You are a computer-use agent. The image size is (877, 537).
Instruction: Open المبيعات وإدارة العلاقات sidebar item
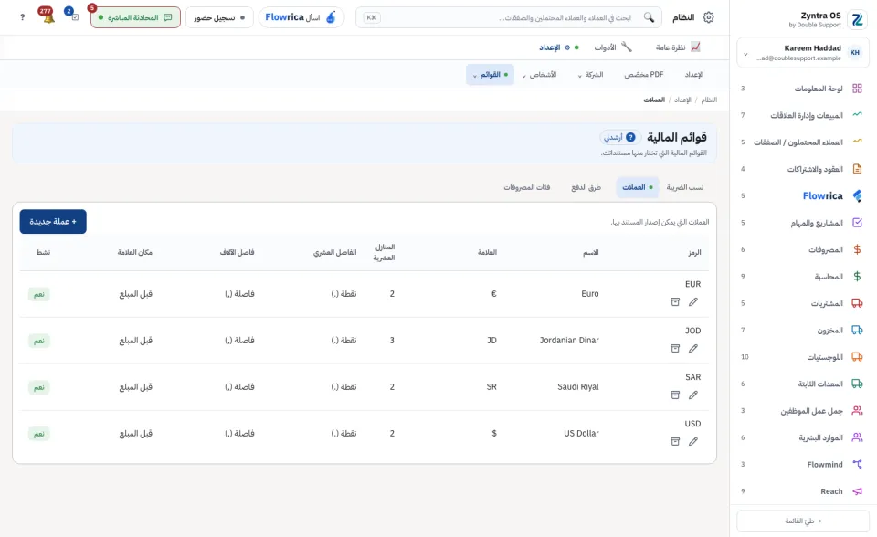[x=801, y=115]
